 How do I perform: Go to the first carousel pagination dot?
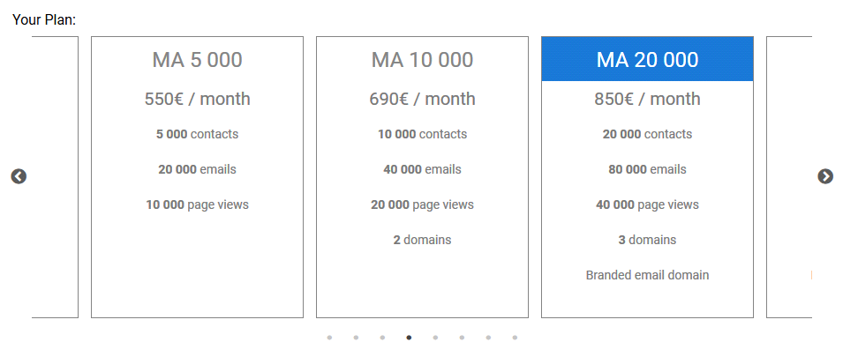point(329,338)
